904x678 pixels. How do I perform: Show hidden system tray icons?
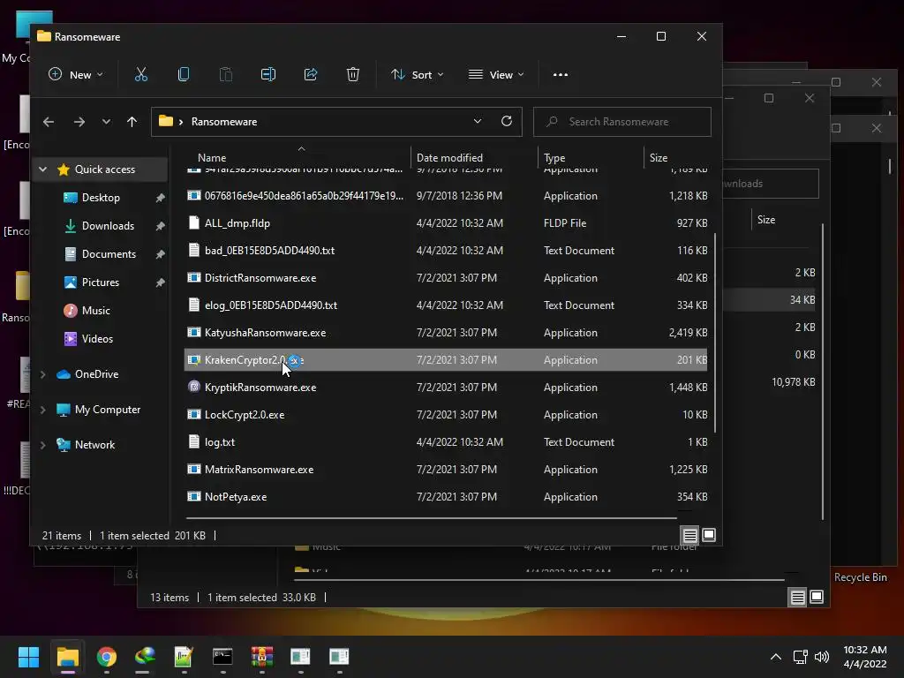(776, 657)
